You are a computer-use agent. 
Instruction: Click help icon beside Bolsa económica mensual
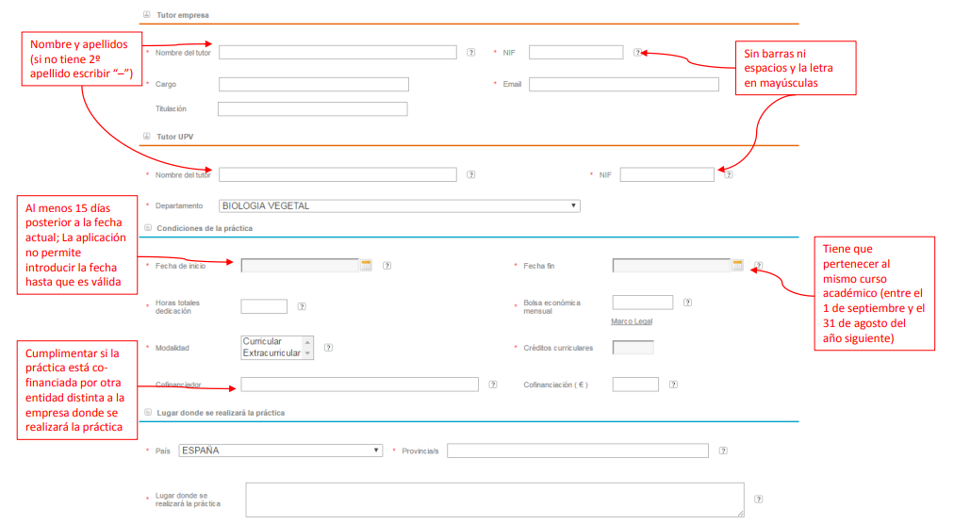[x=687, y=303]
